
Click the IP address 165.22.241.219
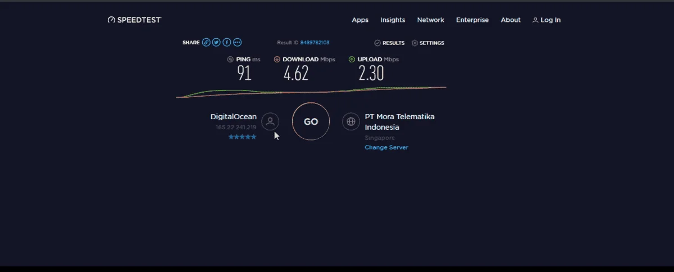(236, 128)
